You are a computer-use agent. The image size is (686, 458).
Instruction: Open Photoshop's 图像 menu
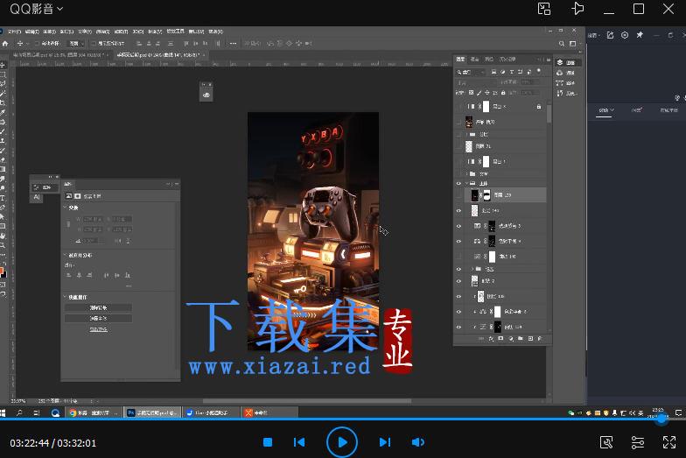[x=49, y=32]
